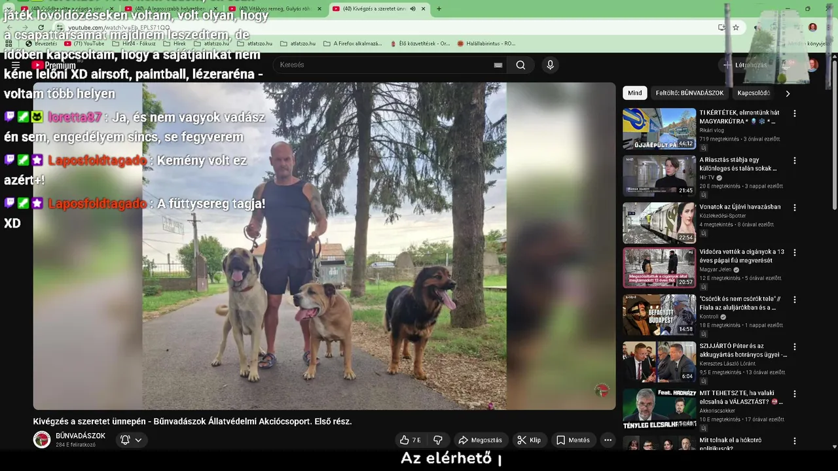838x471 pixels.
Task: Close the A legrosszabb helyzetben tab
Action: (x=215, y=9)
